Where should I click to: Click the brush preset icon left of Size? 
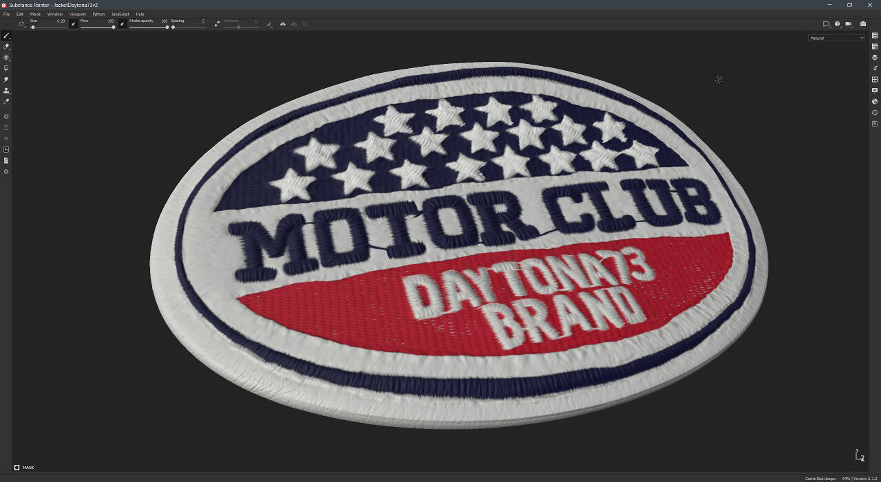(21, 23)
